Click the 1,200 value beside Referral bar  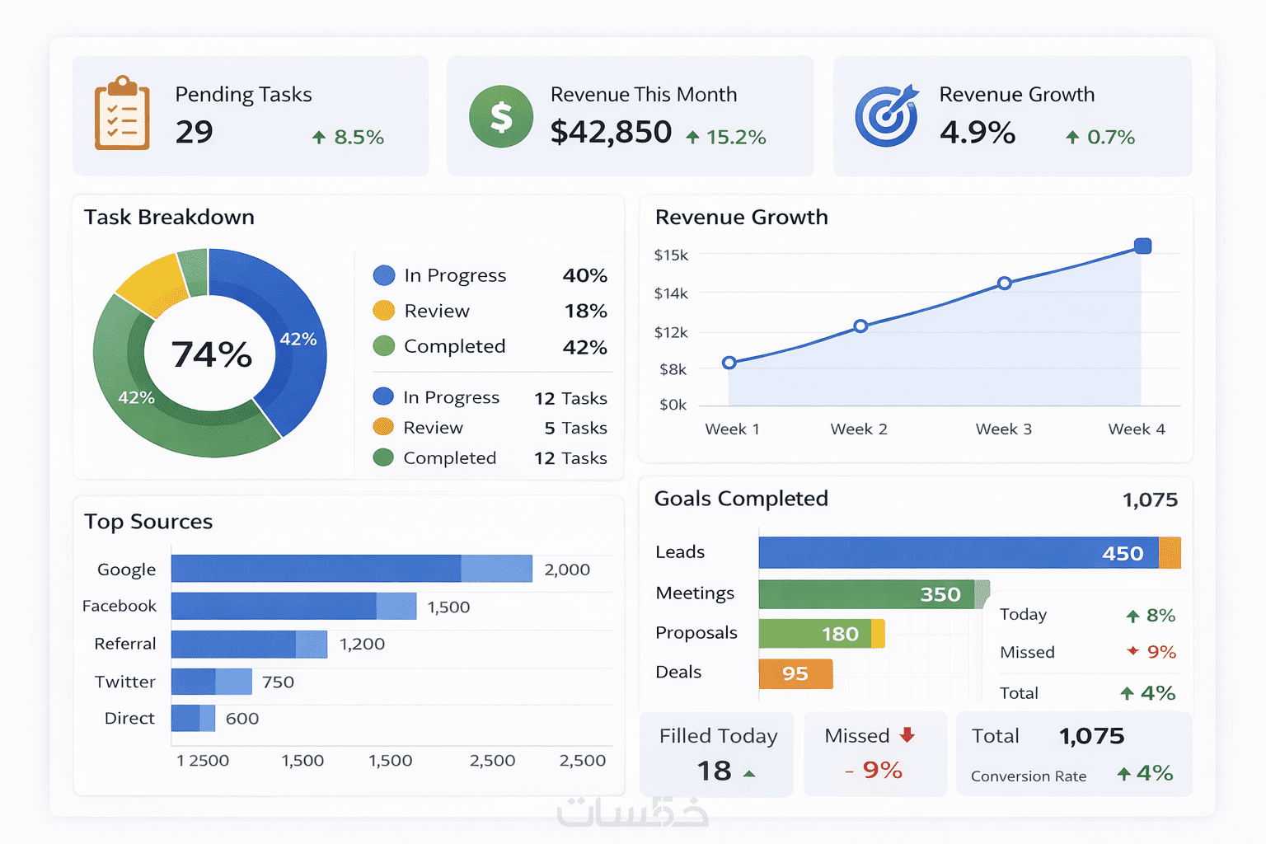point(363,644)
